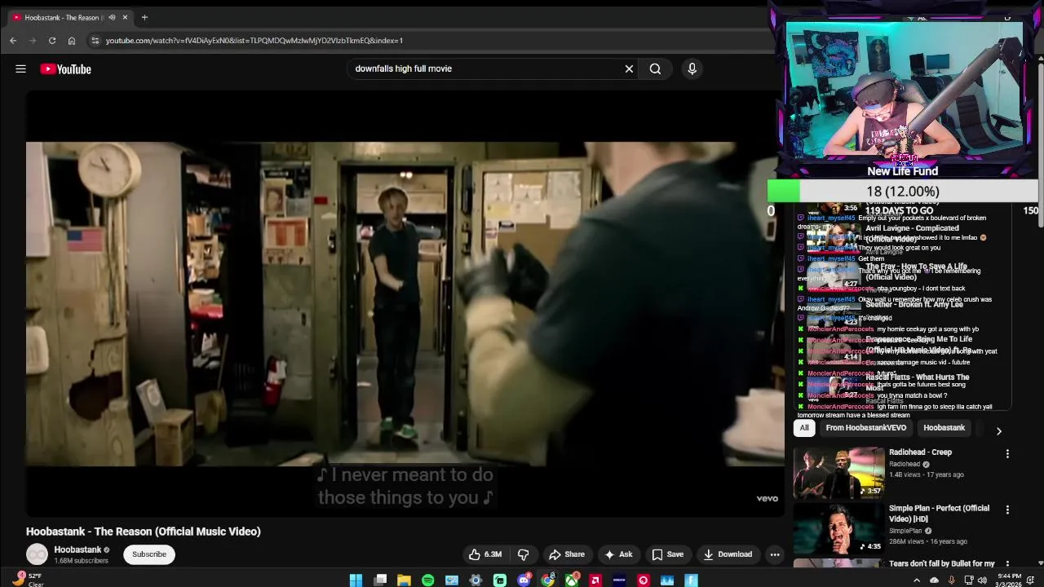
Task: Open the Hoobastank channel avatar
Action: pyautogui.click(x=37, y=554)
